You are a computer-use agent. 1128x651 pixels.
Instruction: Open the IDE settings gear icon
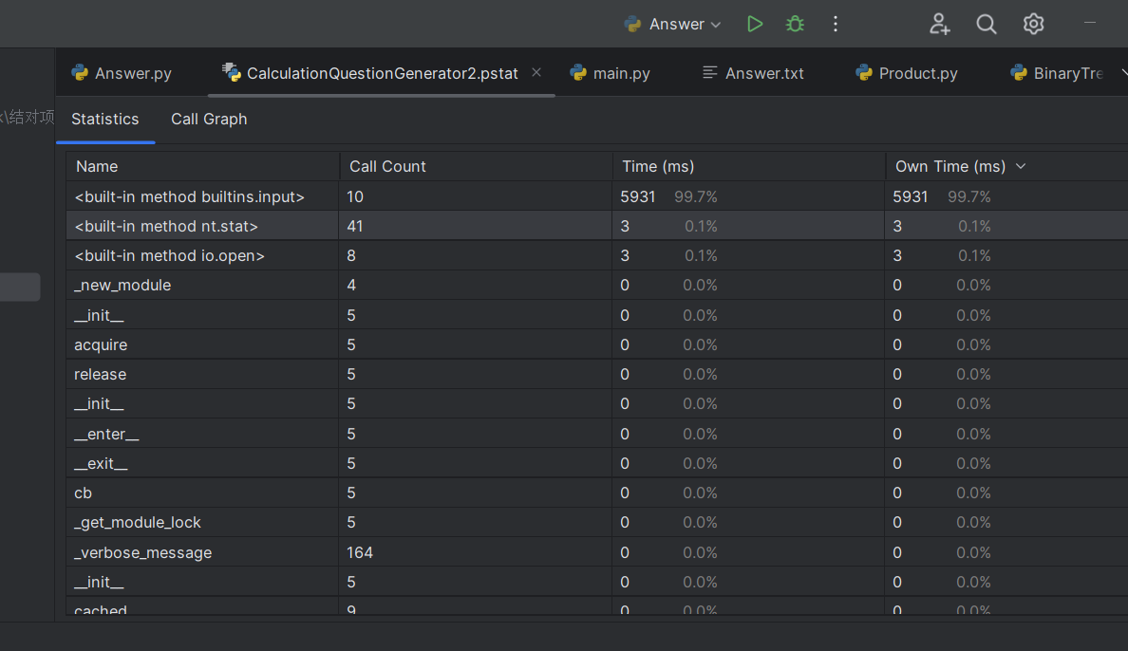coord(1034,25)
